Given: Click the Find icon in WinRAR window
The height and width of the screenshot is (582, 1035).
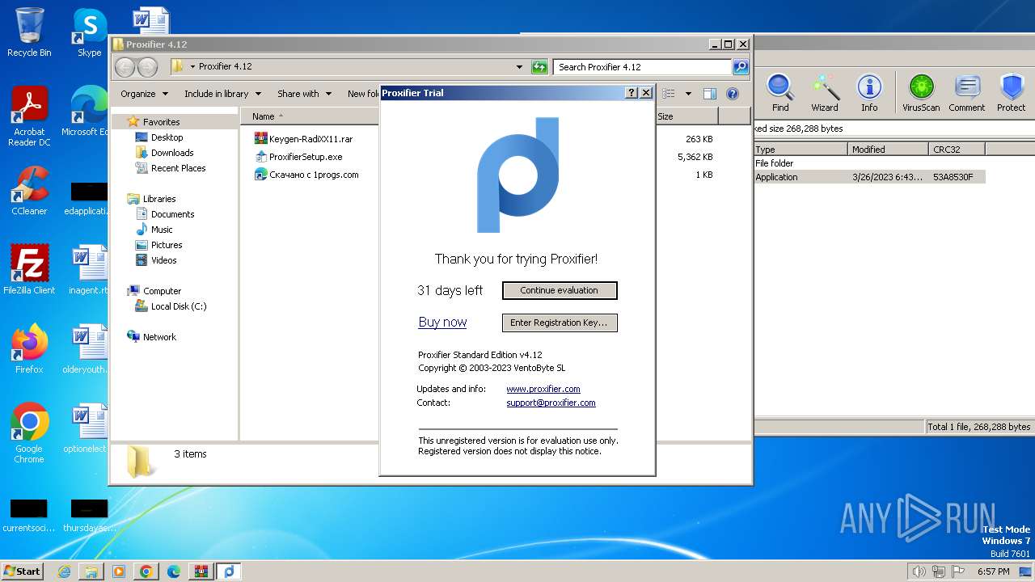Looking at the screenshot, I should 780,93.
